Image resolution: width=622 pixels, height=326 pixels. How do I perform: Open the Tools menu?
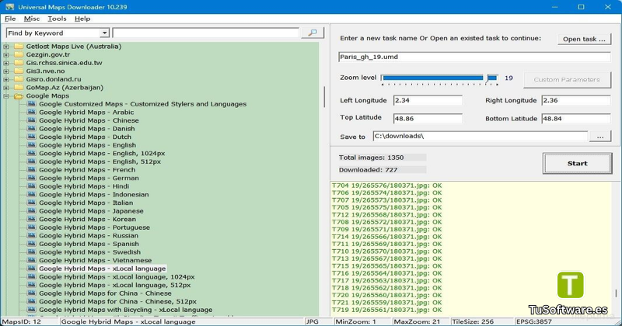click(57, 19)
